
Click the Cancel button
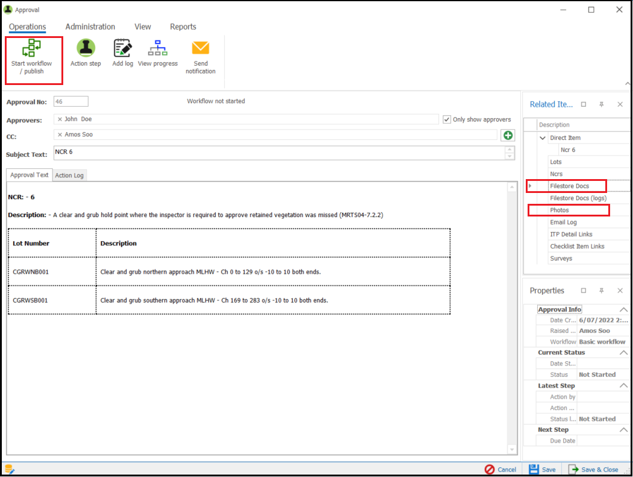coord(500,470)
